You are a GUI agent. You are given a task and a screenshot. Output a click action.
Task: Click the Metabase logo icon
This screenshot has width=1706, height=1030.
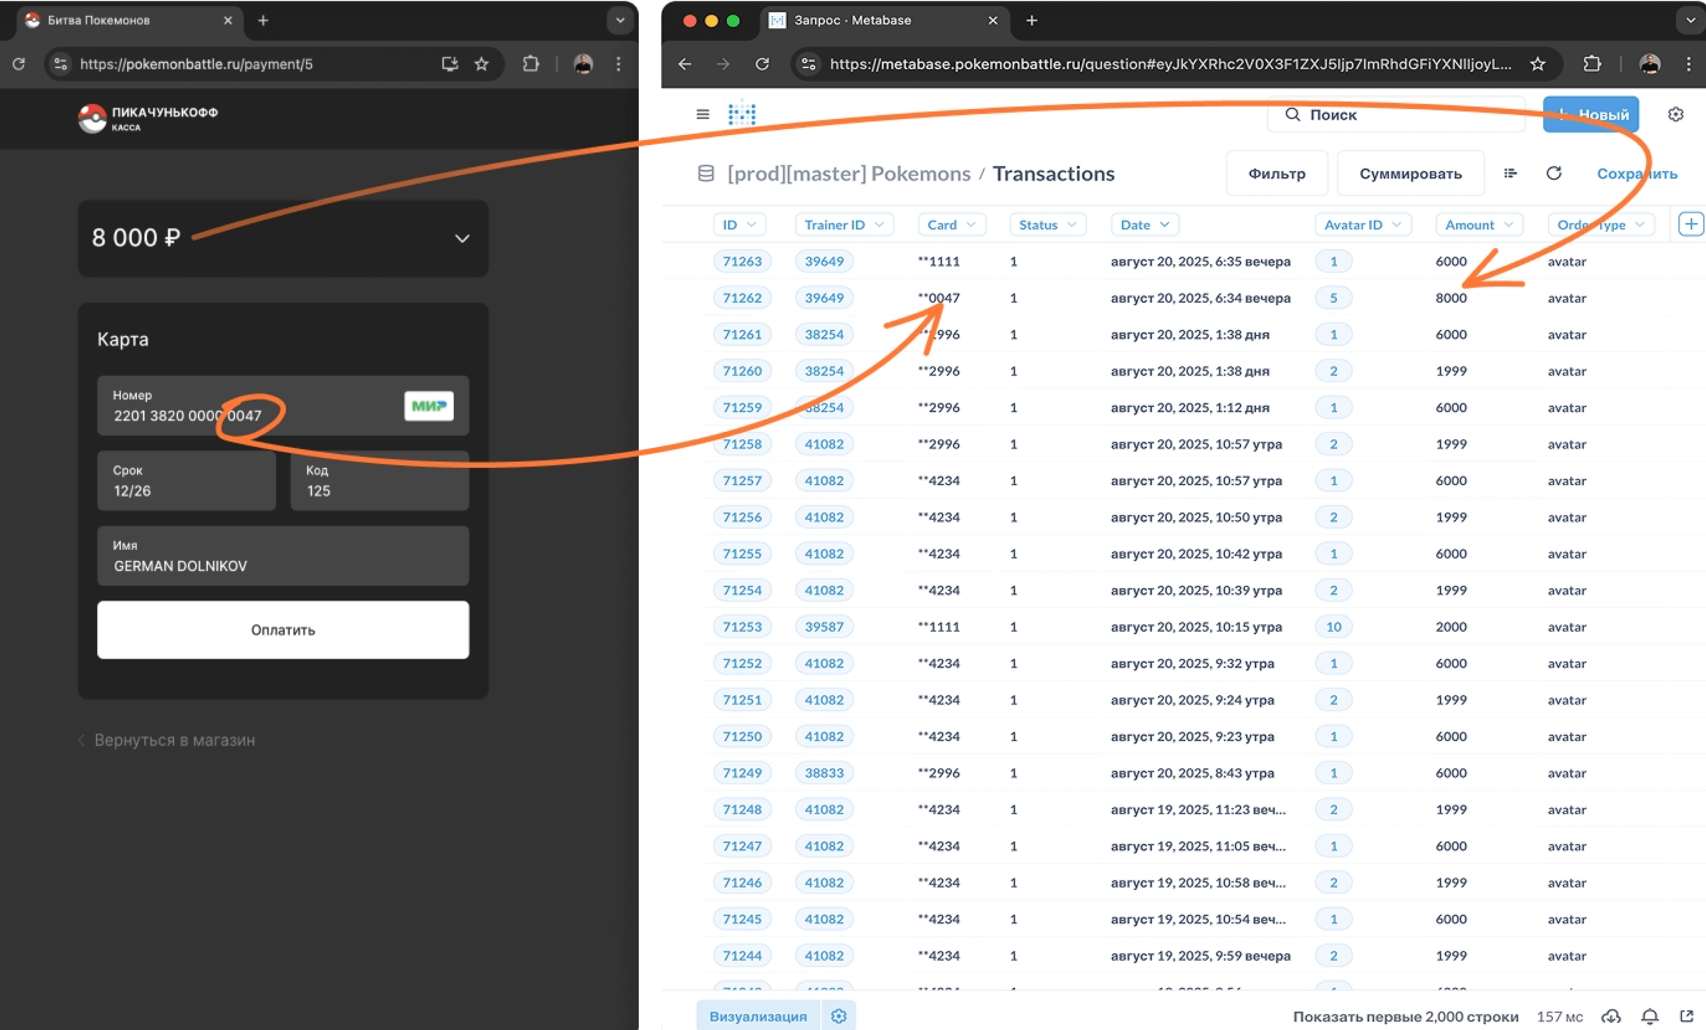[x=741, y=114]
